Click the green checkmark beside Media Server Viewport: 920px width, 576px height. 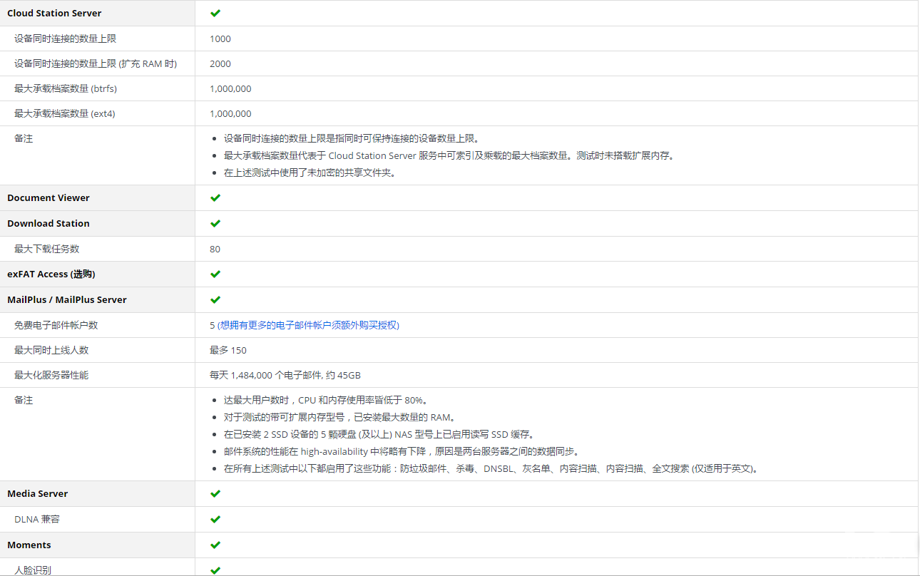(x=215, y=493)
